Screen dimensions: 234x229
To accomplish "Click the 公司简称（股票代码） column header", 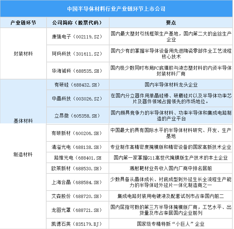I will [78, 23].
